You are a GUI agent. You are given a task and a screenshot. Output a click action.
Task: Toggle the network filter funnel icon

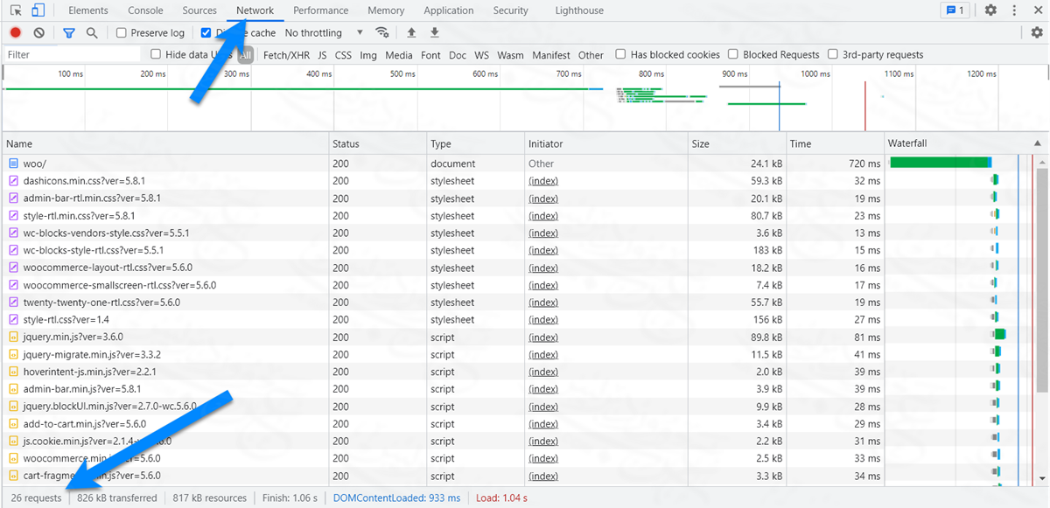pyautogui.click(x=69, y=33)
